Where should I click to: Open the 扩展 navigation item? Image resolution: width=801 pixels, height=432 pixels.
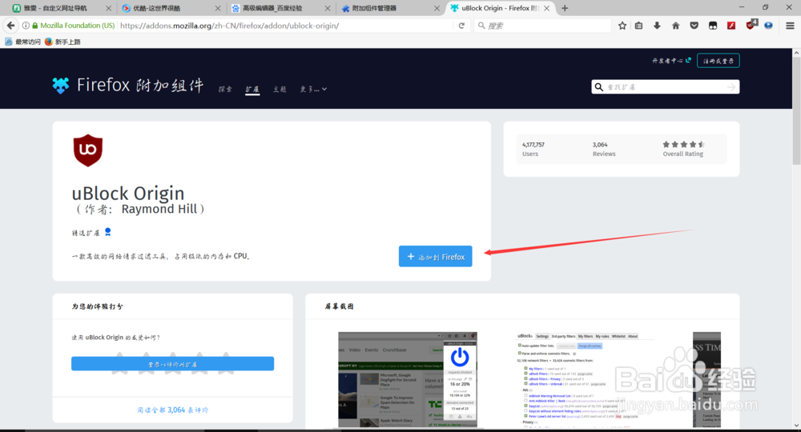[252, 90]
